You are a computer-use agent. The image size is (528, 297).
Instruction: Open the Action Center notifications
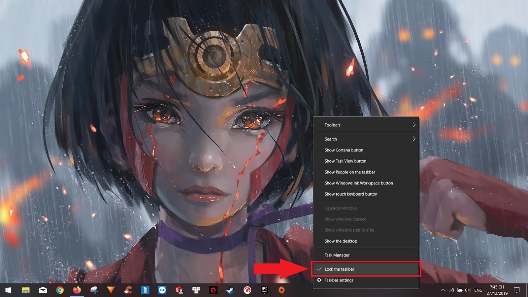(517, 290)
